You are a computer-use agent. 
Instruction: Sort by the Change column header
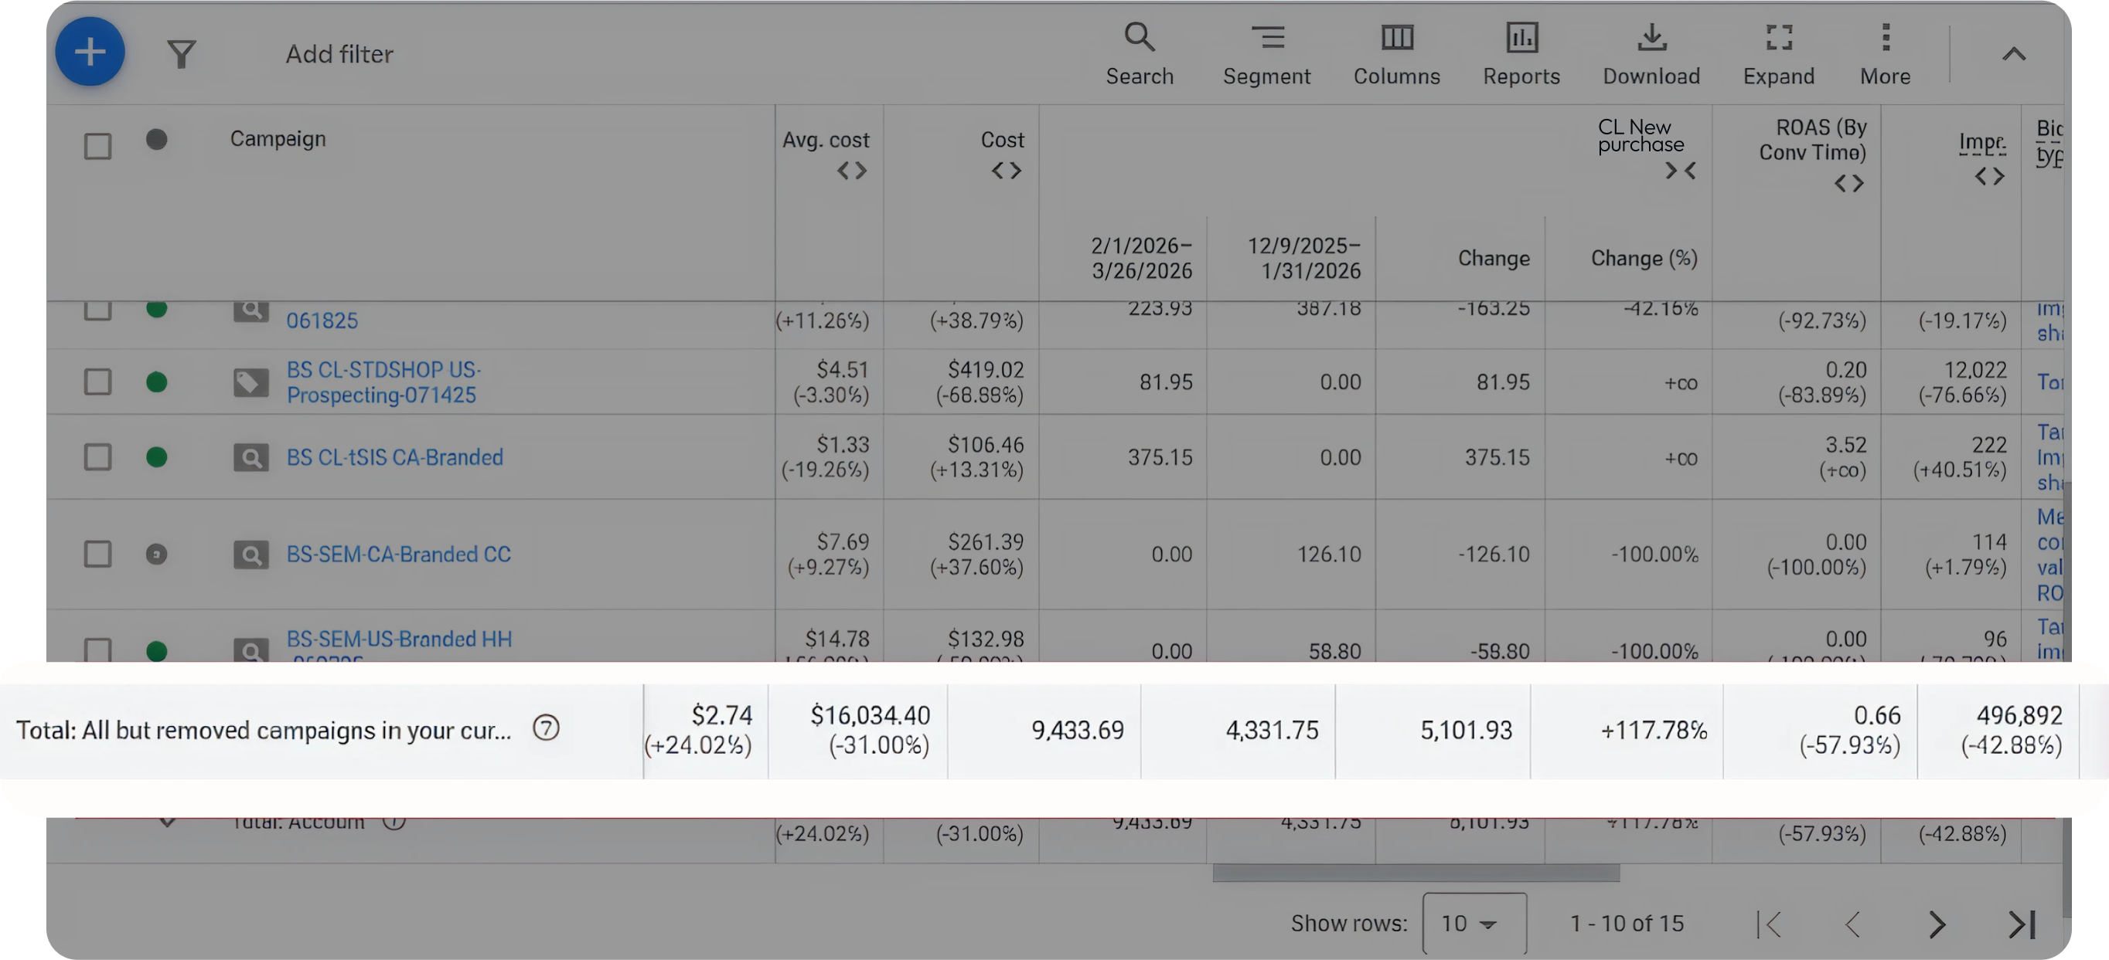1494,259
